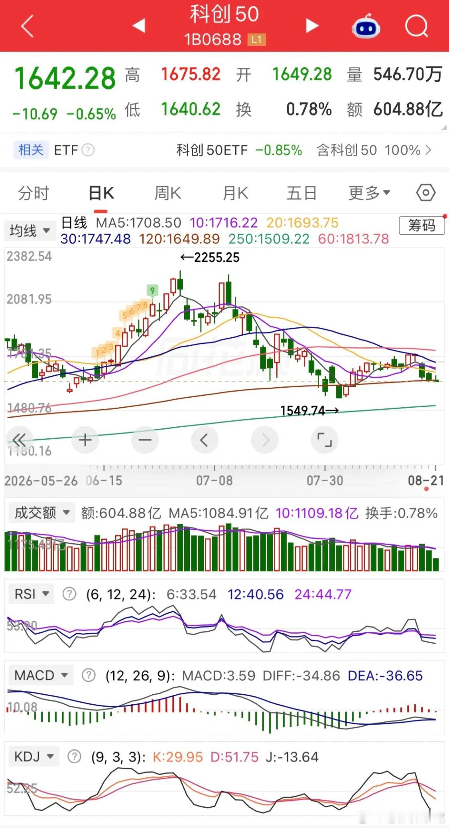Viewport: 449px width, 828px height.
Task: Switch to next index with right triangle
Action: pos(312,26)
